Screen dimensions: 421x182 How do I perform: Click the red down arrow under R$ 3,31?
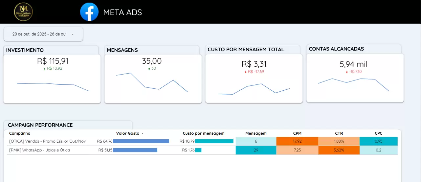(246, 72)
